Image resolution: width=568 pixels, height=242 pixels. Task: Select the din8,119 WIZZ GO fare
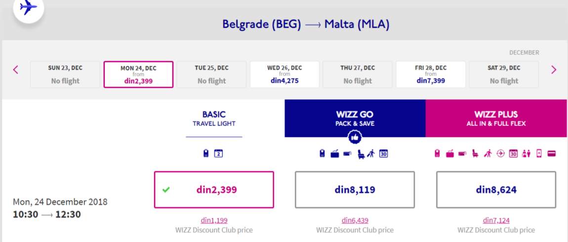pos(355,190)
